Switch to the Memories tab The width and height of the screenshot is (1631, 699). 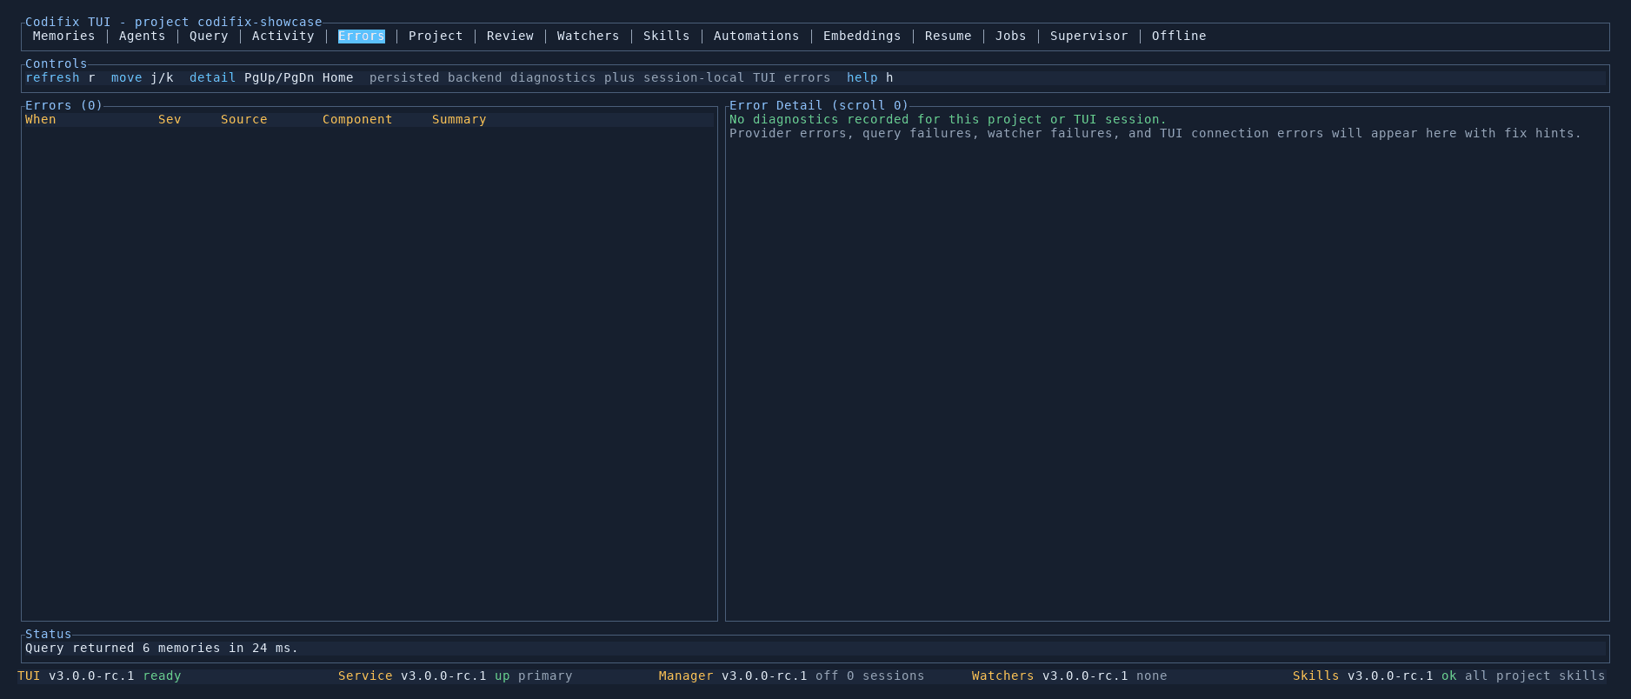click(x=63, y=36)
